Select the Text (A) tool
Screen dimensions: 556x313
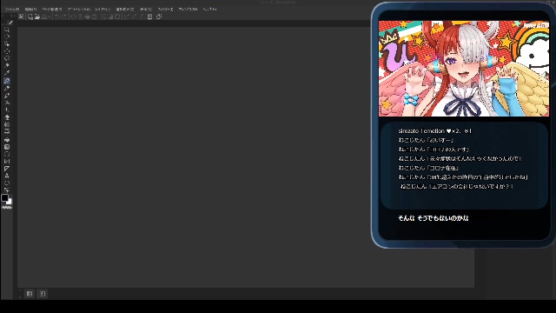coord(7,176)
